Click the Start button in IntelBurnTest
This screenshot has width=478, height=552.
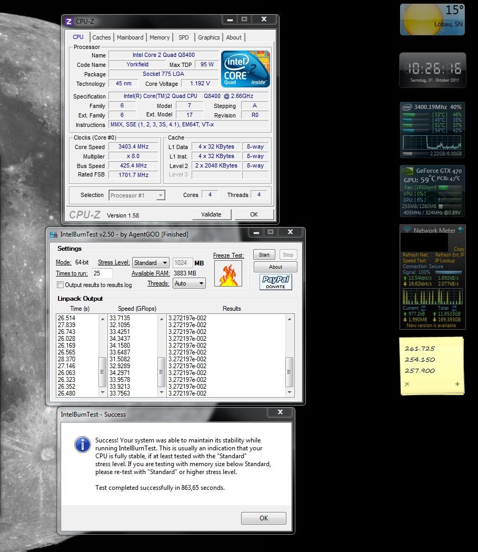[264, 254]
